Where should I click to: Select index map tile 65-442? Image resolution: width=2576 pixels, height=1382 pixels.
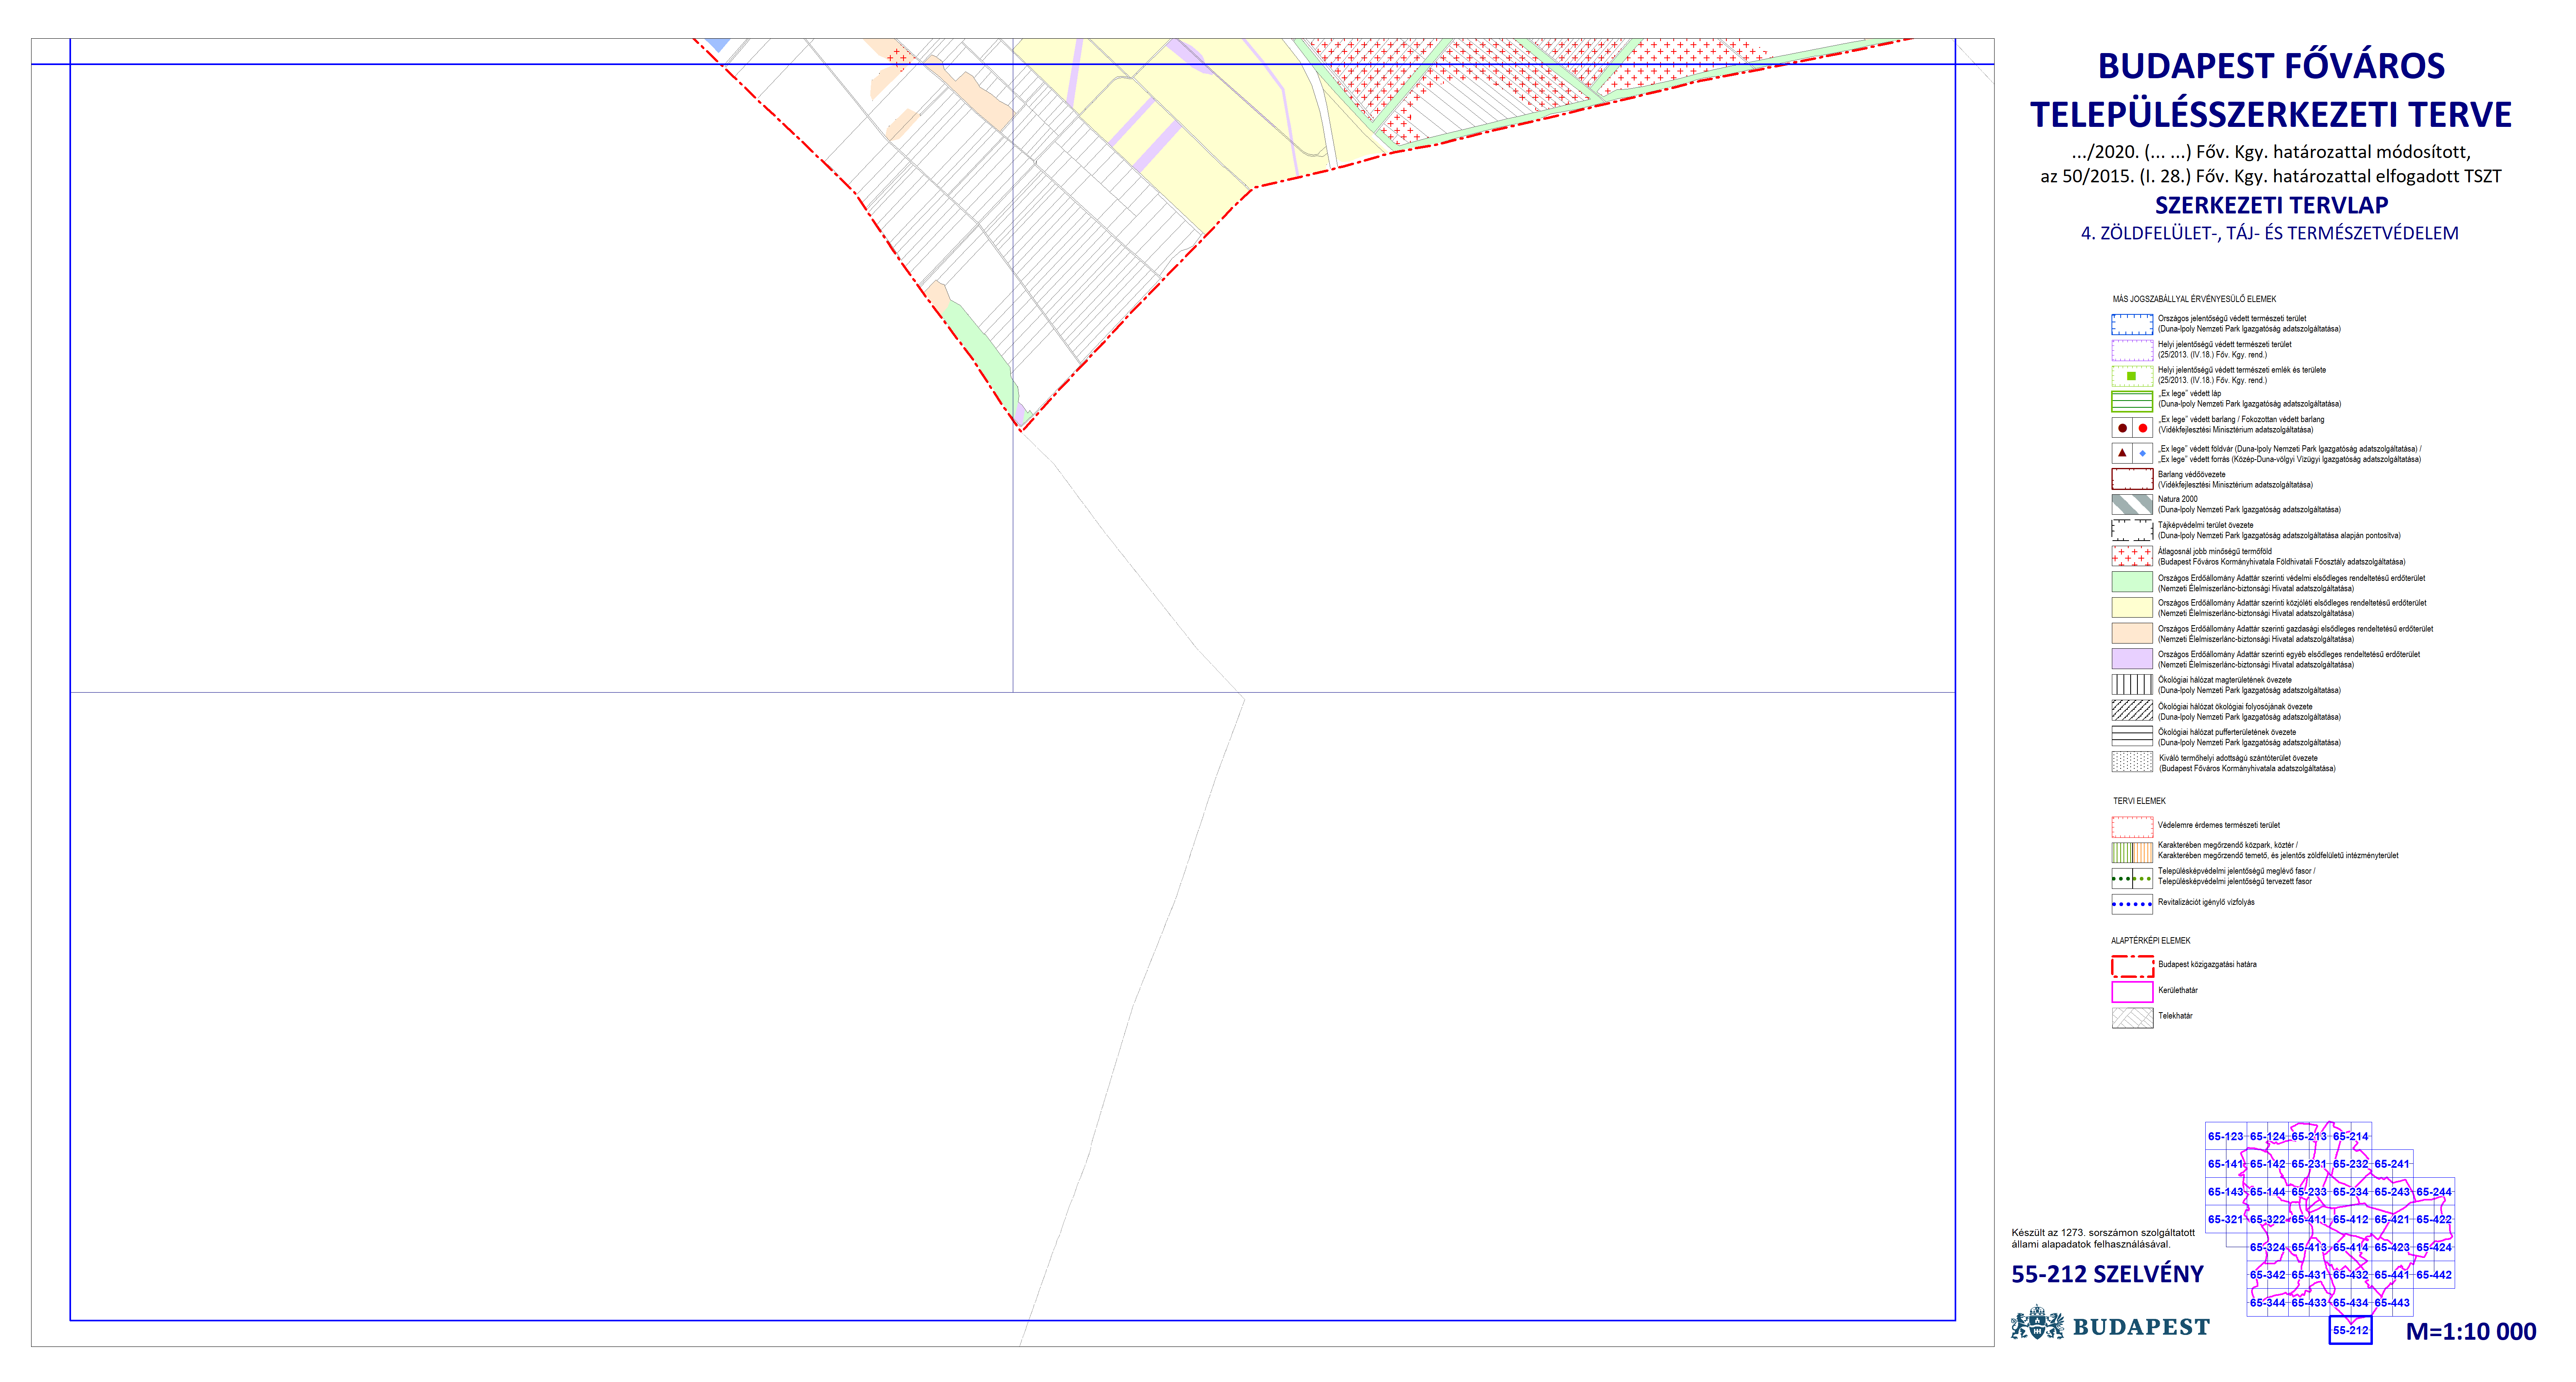click(x=2434, y=1275)
